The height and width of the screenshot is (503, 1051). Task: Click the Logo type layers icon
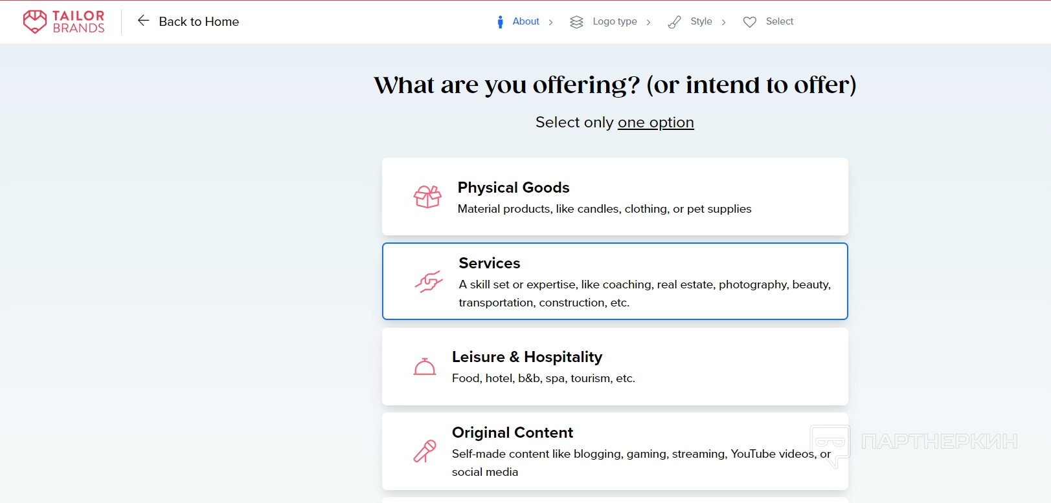coord(576,22)
